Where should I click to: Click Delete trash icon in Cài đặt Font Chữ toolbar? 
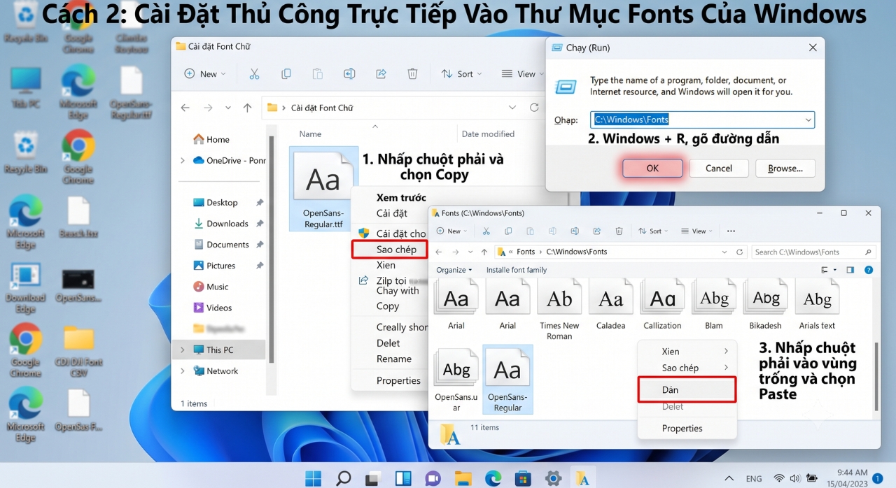pyautogui.click(x=413, y=73)
